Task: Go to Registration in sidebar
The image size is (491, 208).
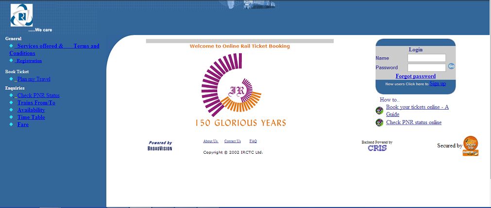Action: [29, 61]
